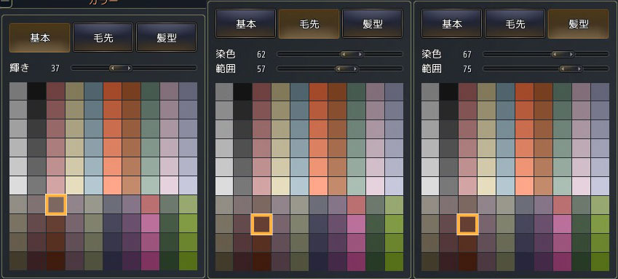Pick the black top-row swatch in 染色 62 panel
Image resolution: width=618 pixels, height=279 pixels.
242,92
